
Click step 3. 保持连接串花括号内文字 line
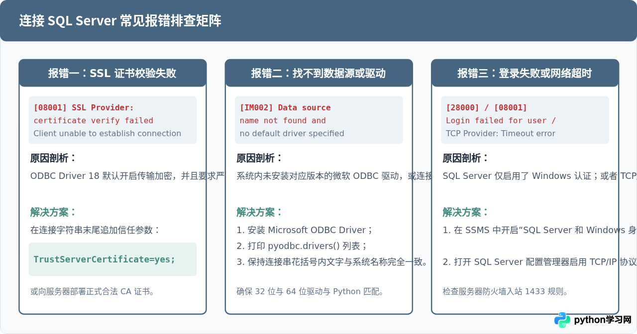point(332,261)
